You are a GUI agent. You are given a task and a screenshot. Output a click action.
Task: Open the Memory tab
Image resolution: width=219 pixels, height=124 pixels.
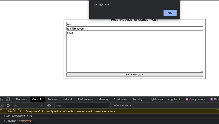[x=103, y=99]
